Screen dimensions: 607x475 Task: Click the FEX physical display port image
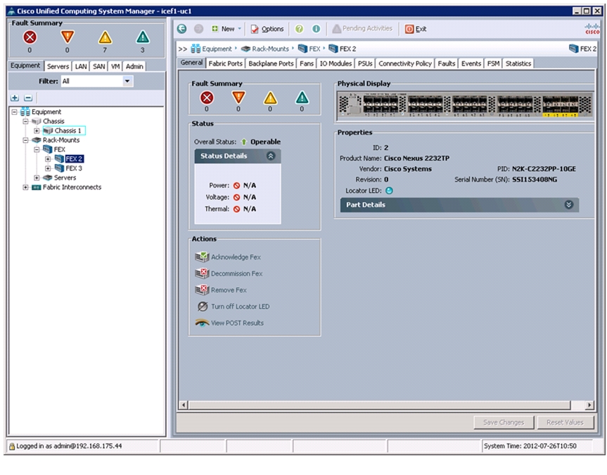tap(465, 105)
